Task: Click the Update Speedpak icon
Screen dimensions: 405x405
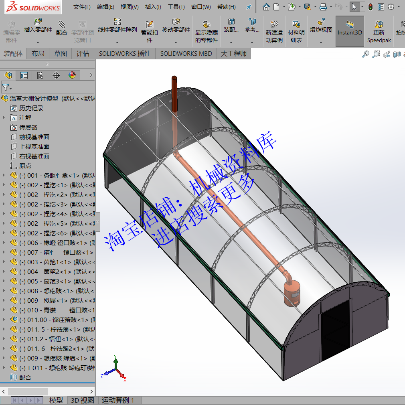Action: (x=379, y=24)
